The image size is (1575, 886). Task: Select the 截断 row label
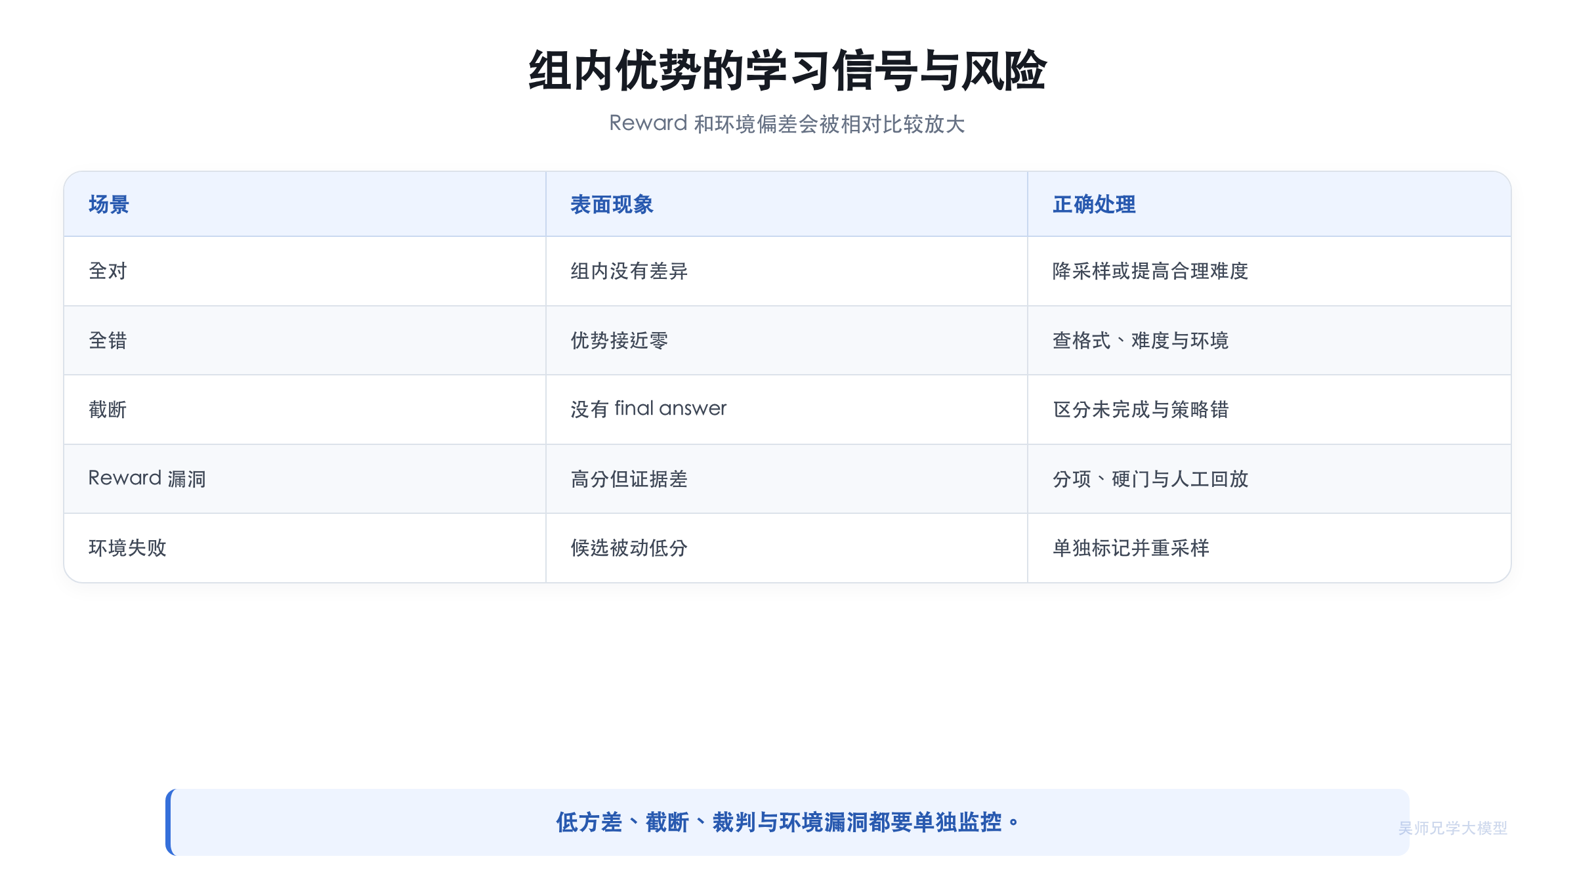pos(305,410)
